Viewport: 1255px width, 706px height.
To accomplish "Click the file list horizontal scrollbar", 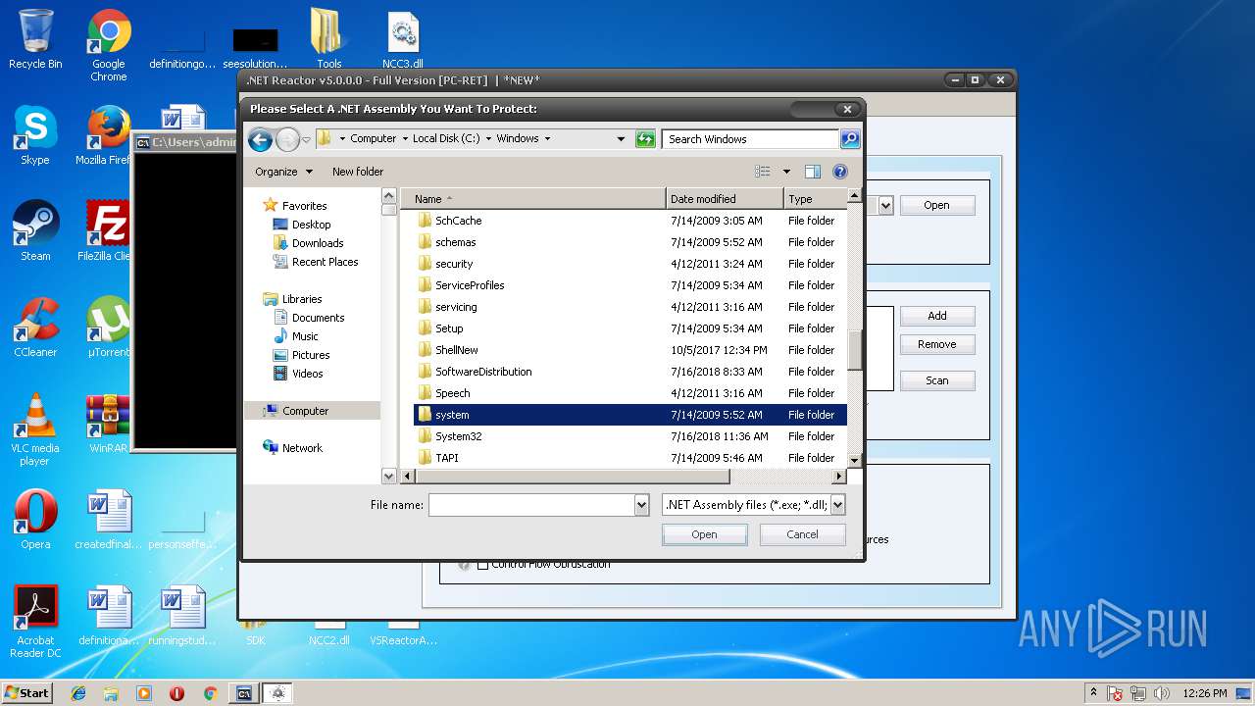I will pos(574,477).
